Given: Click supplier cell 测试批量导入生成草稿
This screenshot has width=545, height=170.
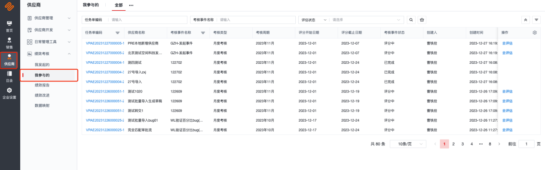Looking at the screenshot, I should point(145,101).
